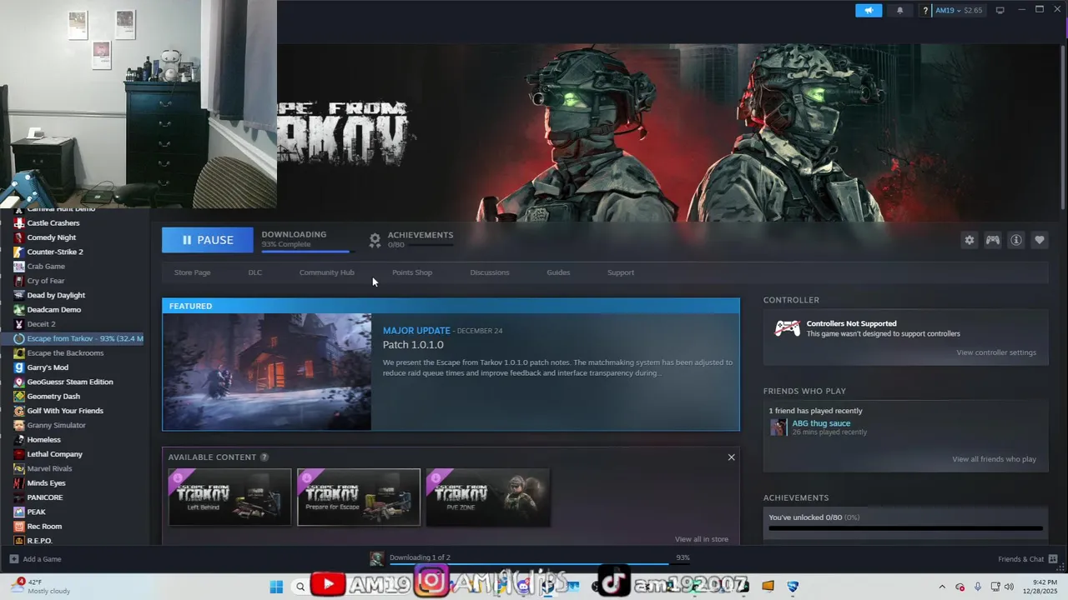Viewport: 1068px width, 600px height.
Task: Click the Garry's Mod game icon
Action: click(x=19, y=367)
